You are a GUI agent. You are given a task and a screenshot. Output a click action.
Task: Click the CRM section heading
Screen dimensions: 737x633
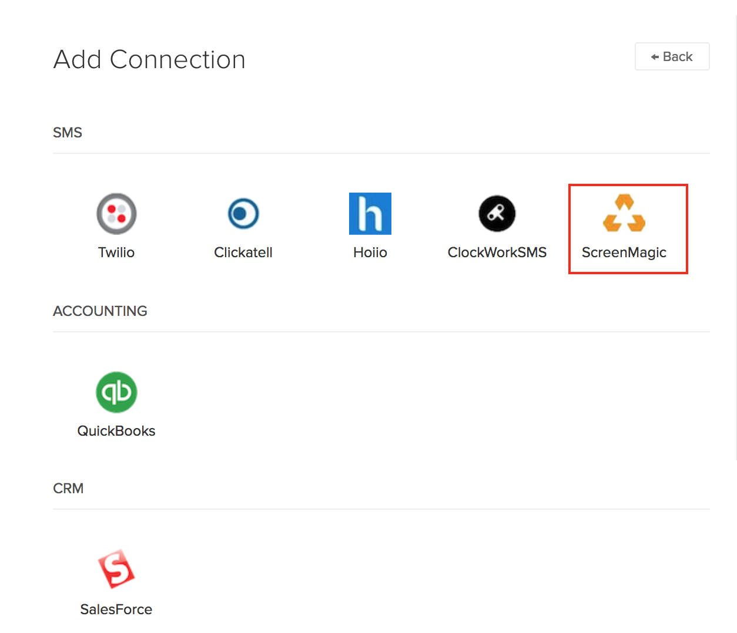68,488
